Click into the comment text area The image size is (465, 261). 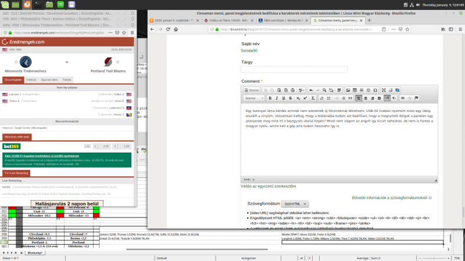point(339,140)
